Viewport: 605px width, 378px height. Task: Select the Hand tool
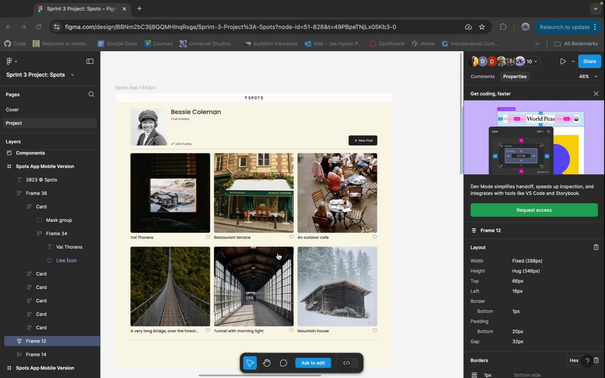[267, 363]
